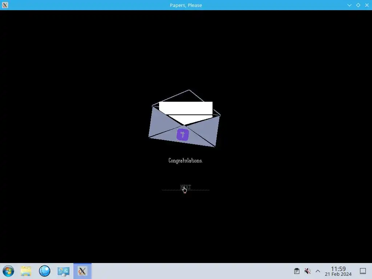372x279 pixels.
Task: Click the Show Desktop button on the taskbar
Action: coord(363,271)
